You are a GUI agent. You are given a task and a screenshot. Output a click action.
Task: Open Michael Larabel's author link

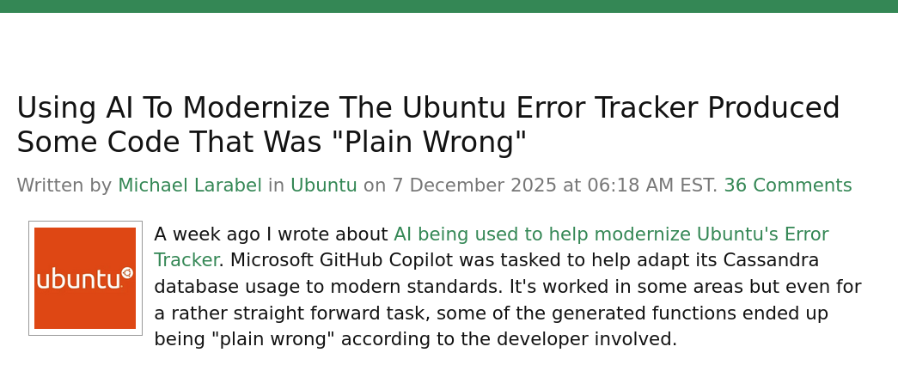click(189, 185)
